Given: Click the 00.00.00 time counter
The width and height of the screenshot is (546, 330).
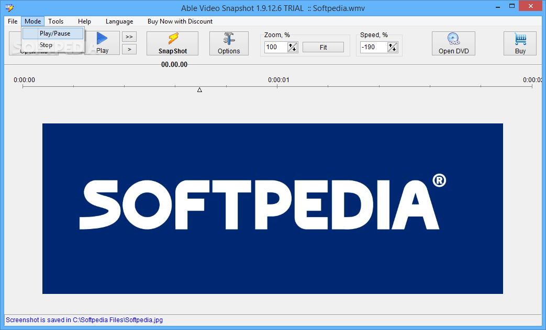Looking at the screenshot, I should pos(174,64).
